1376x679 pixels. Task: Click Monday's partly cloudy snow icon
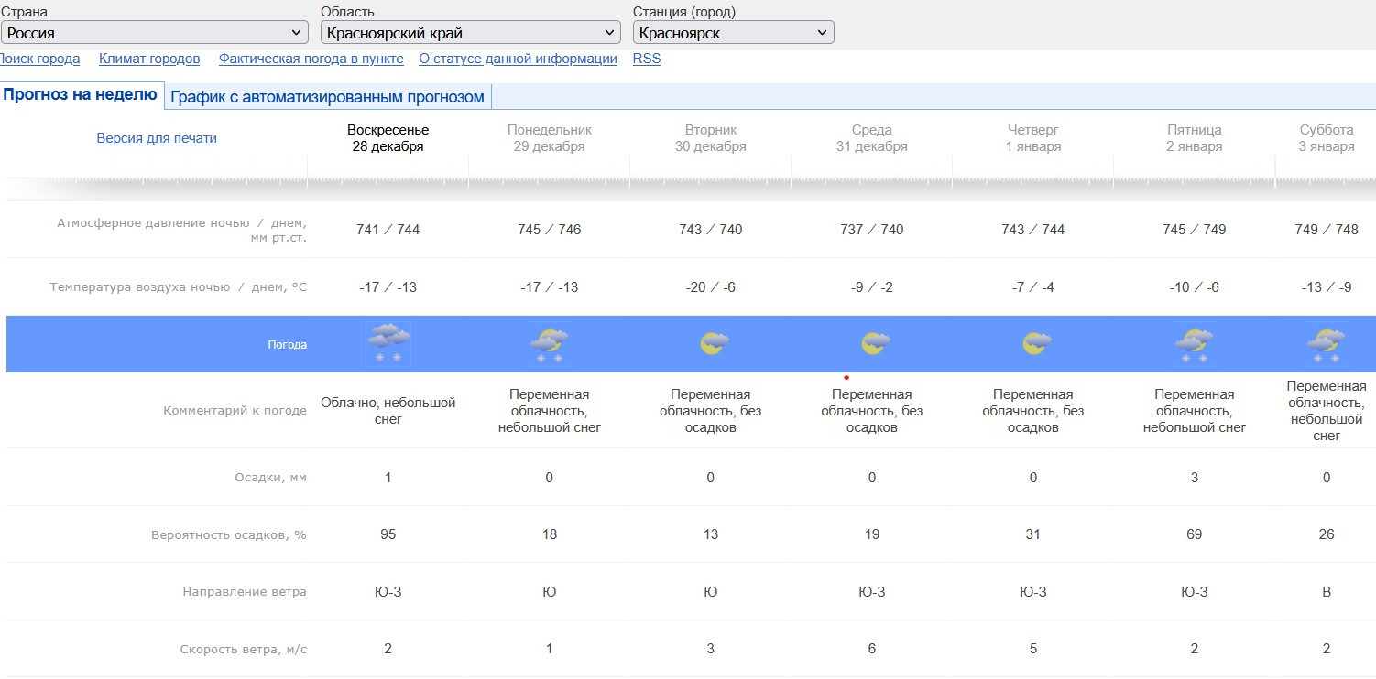[x=550, y=346]
